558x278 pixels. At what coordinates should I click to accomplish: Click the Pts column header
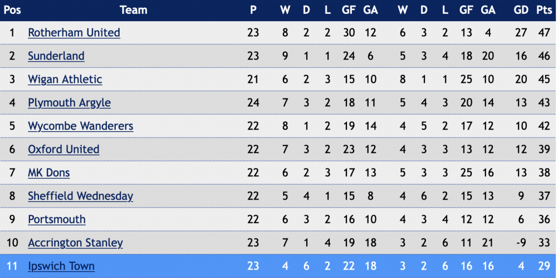click(544, 10)
